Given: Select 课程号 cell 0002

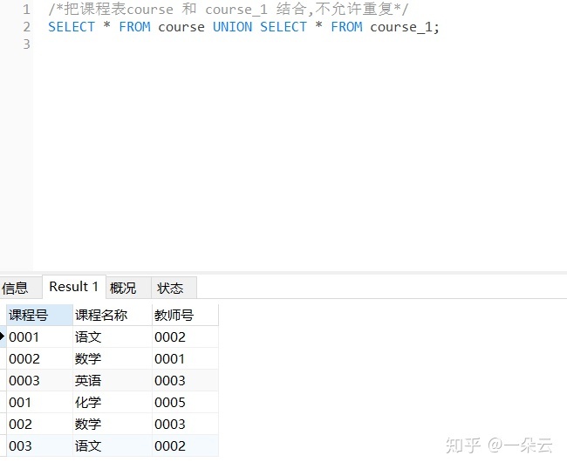Looking at the screenshot, I should 40,359.
